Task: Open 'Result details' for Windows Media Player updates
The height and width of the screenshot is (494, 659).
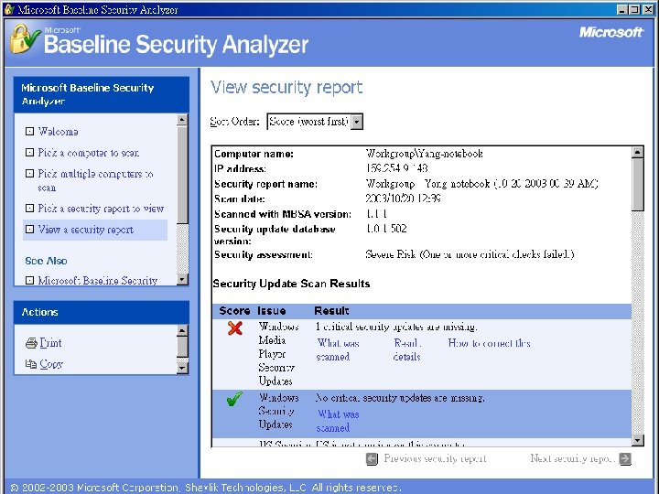Action: (x=406, y=349)
